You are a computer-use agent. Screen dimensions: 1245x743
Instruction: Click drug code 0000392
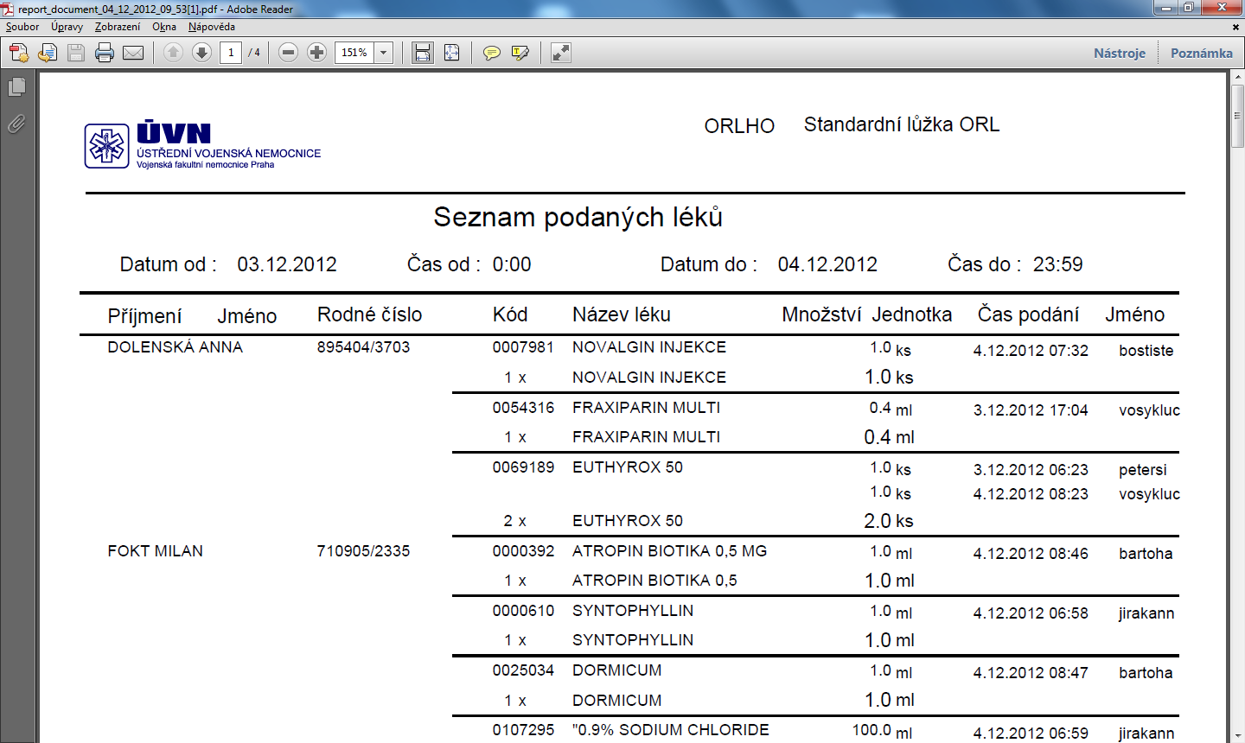click(x=523, y=551)
